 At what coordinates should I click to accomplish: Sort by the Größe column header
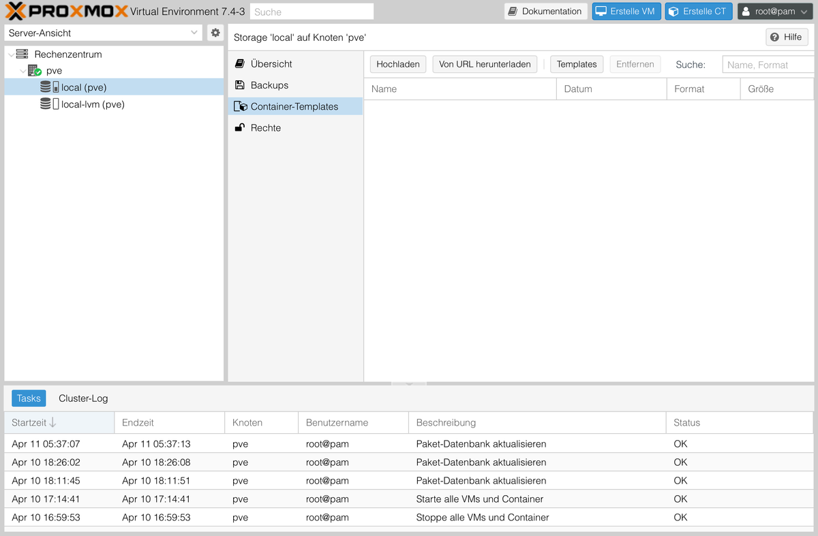(x=777, y=89)
